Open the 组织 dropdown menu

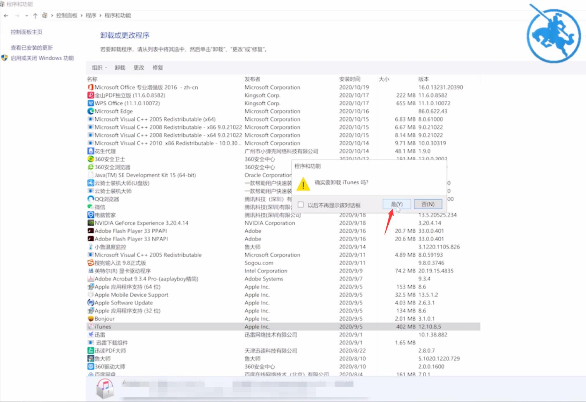pyautogui.click(x=99, y=67)
